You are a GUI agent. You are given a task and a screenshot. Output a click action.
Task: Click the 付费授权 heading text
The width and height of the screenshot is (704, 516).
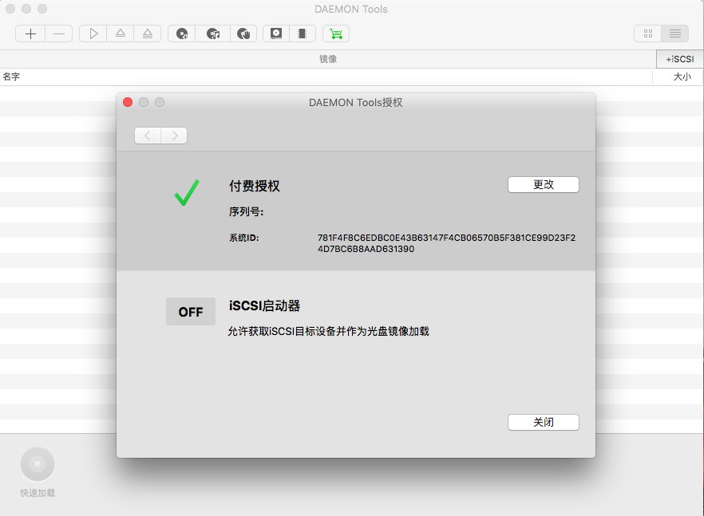pyautogui.click(x=255, y=186)
